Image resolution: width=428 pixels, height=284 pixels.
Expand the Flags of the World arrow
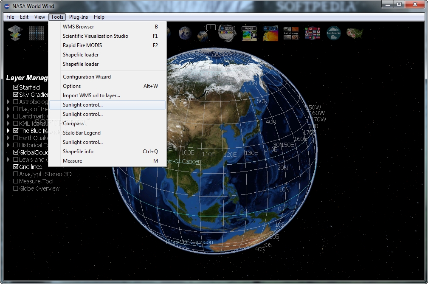click(x=8, y=109)
